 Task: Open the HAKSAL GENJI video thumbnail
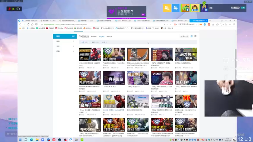coord(114,101)
